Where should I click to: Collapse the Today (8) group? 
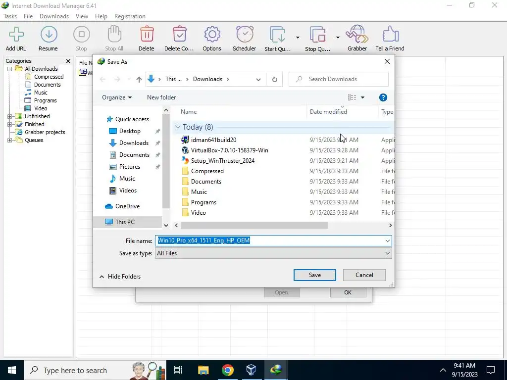(178, 127)
